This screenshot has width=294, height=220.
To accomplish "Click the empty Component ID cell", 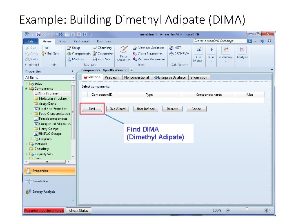I will 102,101.
